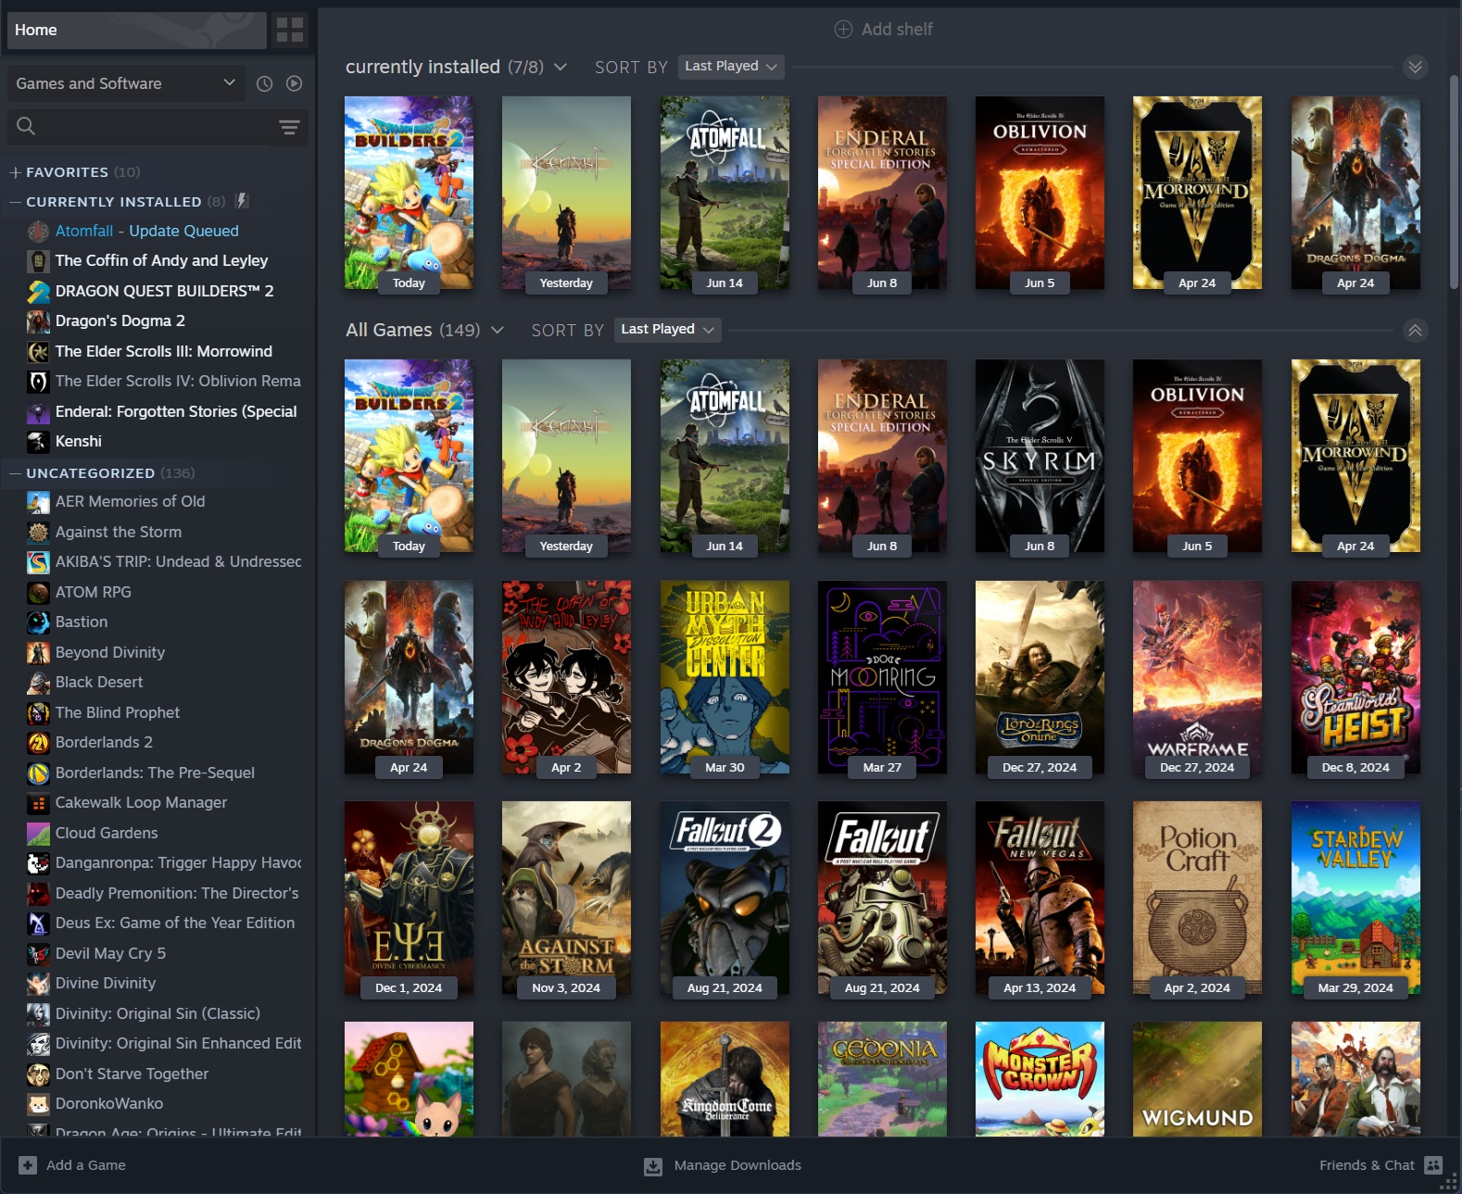
Task: Click The Blind Prophet sidebar icon
Action: click(38, 712)
